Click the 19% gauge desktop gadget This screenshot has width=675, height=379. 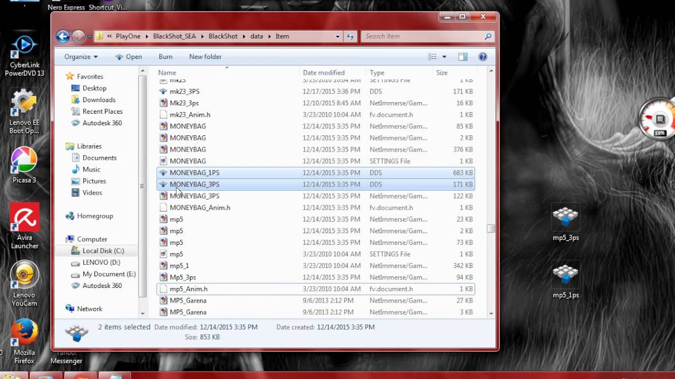[x=658, y=118]
